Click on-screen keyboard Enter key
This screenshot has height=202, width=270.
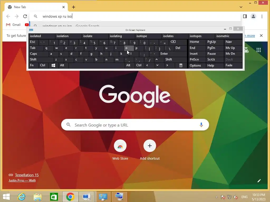(x=173, y=54)
